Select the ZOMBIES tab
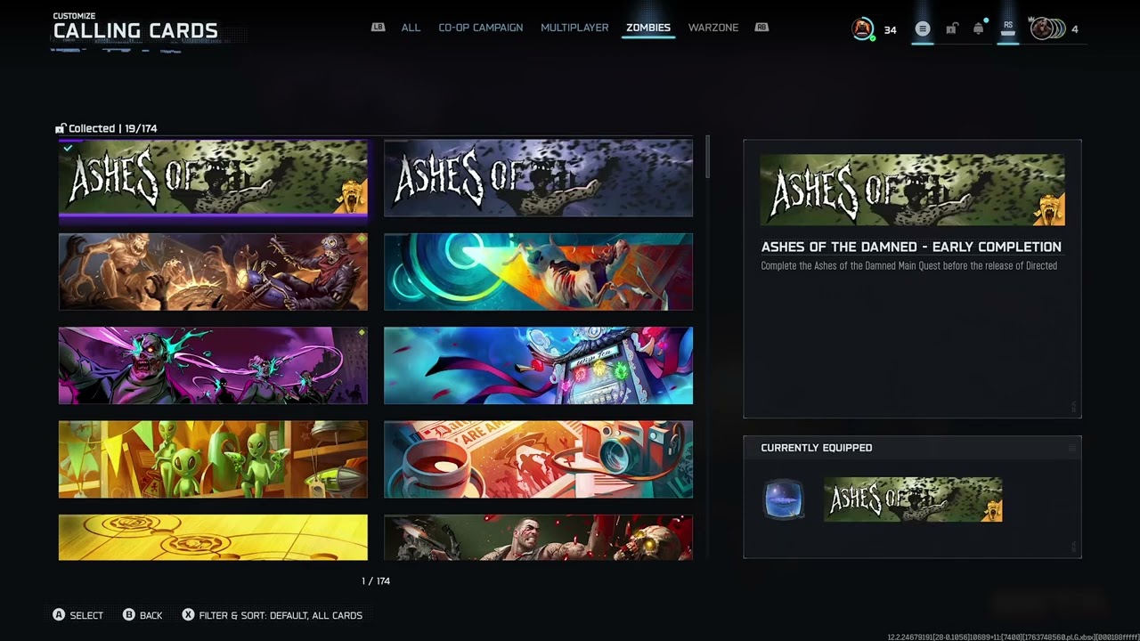This screenshot has height=641, width=1140. tap(648, 28)
